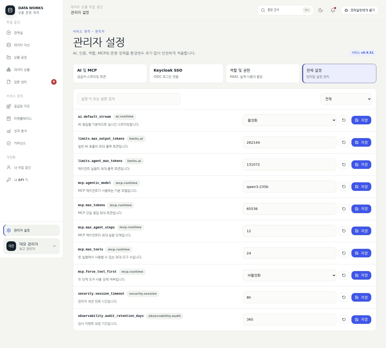
Task: Open the 전체 category filter dropdown
Action: [x=346, y=99]
